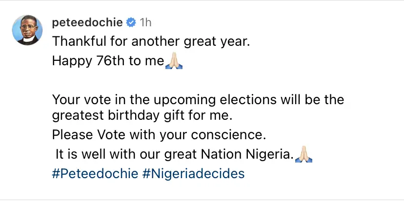Click praying hands emoji after "Nigeria."
404x201 pixels.
tap(303, 154)
